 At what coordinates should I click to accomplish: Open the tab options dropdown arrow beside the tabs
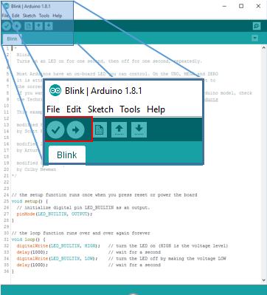coord(255,38)
